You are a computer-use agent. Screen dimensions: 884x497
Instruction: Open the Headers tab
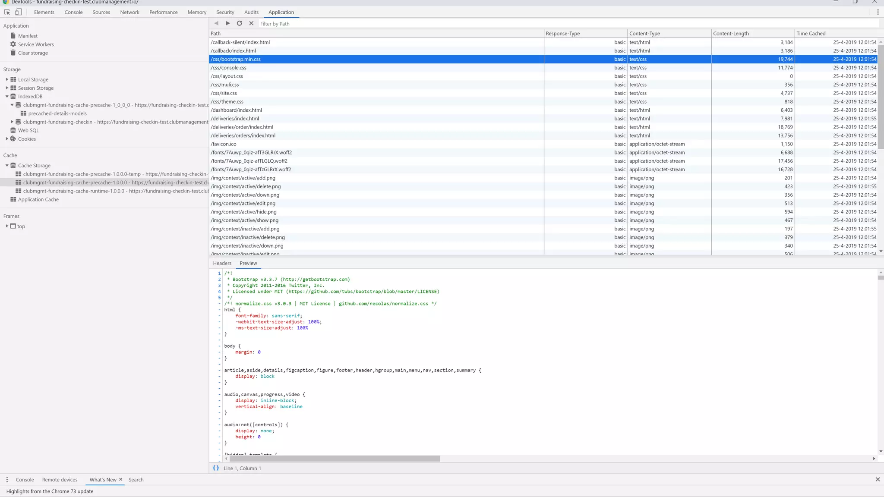tap(222, 263)
